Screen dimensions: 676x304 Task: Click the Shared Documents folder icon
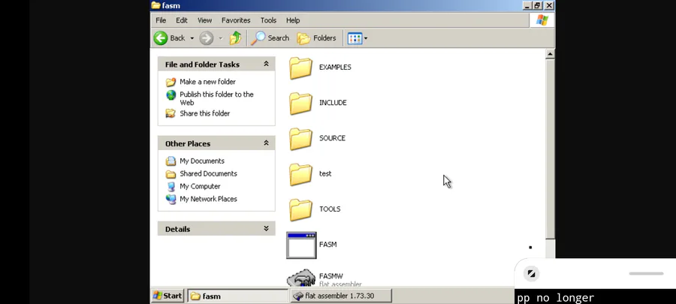(171, 174)
